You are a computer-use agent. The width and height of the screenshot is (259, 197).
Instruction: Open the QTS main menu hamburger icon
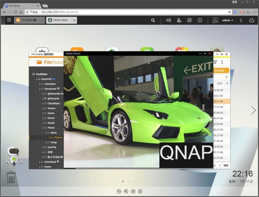[x=9, y=20]
